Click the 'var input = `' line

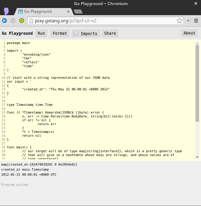pos(19,81)
